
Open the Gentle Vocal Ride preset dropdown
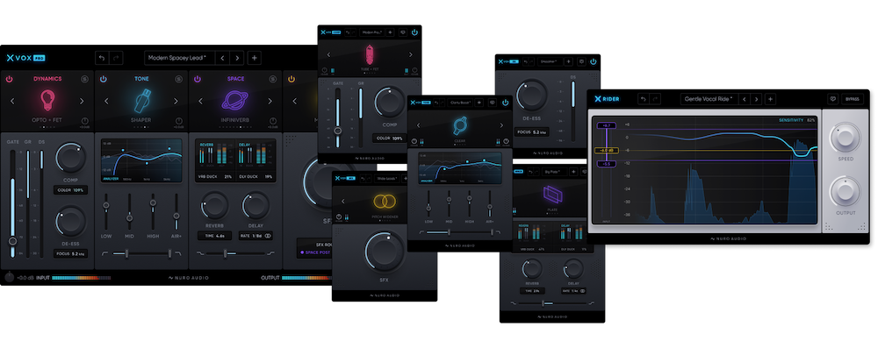click(x=709, y=99)
